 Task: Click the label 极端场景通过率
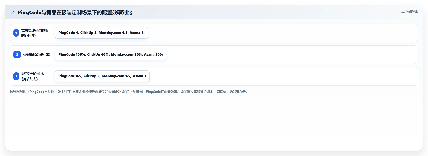click(x=36, y=55)
